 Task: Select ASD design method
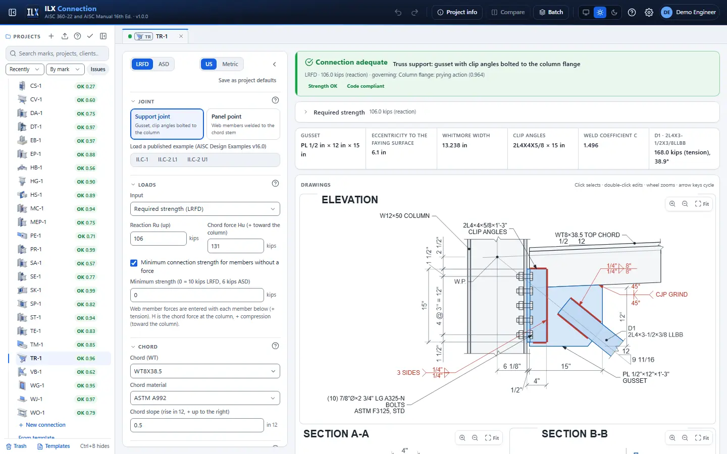coord(164,64)
